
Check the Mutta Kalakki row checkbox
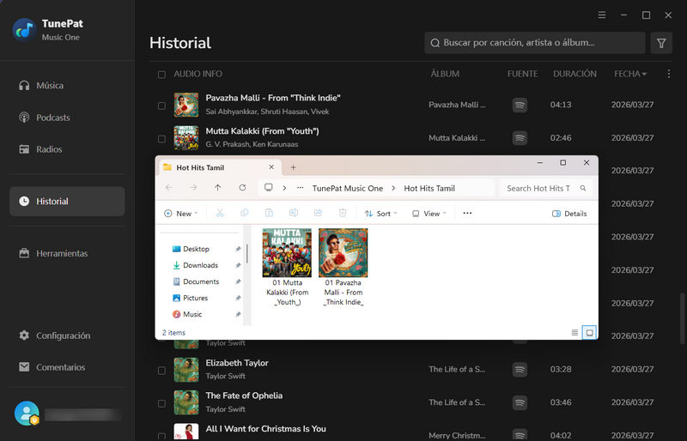(161, 139)
